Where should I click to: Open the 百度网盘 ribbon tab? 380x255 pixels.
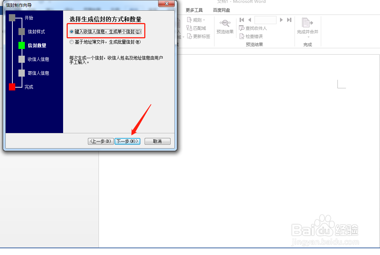[221, 10]
